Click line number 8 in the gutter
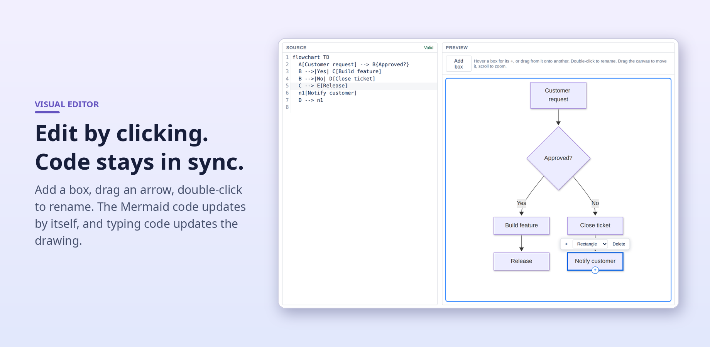The width and height of the screenshot is (710, 347). click(x=287, y=107)
